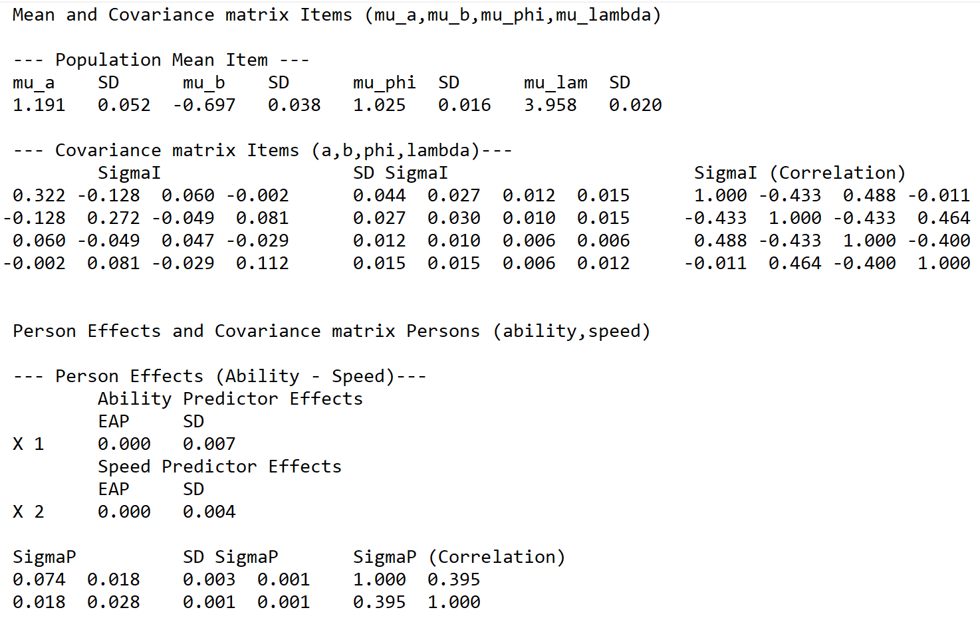Click the 0.322 entry in SigmaI matrix
The width and height of the screenshot is (980, 626).
click(x=39, y=195)
